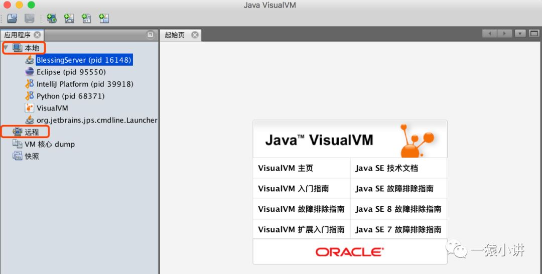Close the 起始页 tab
Screen dimensions: 542x274
(x=195, y=35)
